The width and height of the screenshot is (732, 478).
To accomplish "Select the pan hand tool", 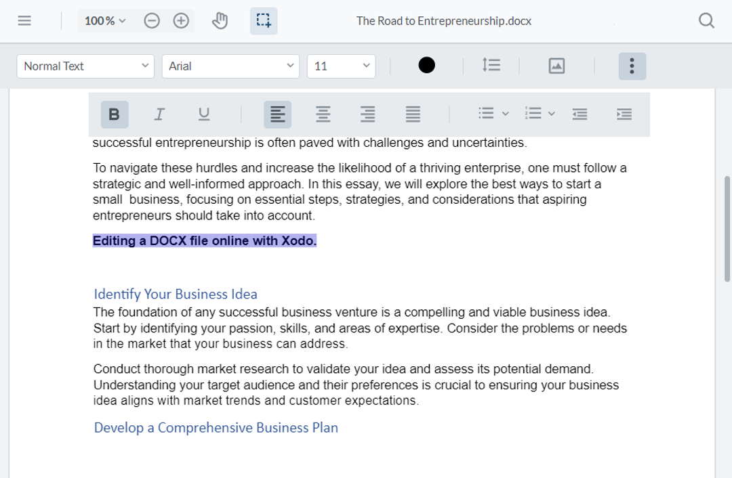I will [x=220, y=20].
